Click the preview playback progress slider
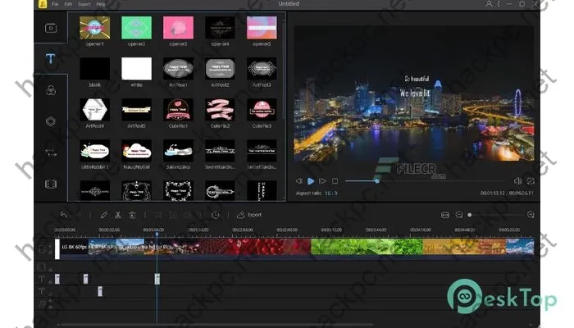This screenshot has height=328, width=574. click(x=377, y=180)
